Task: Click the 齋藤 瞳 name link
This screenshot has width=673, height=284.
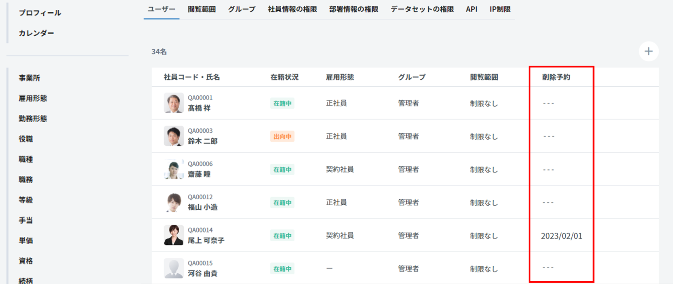Action: point(199,174)
